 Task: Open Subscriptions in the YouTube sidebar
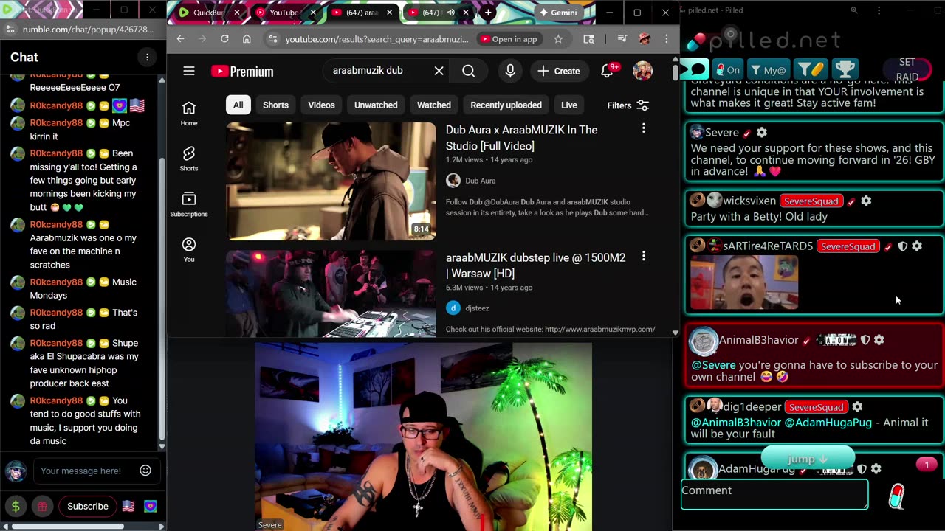tap(189, 204)
